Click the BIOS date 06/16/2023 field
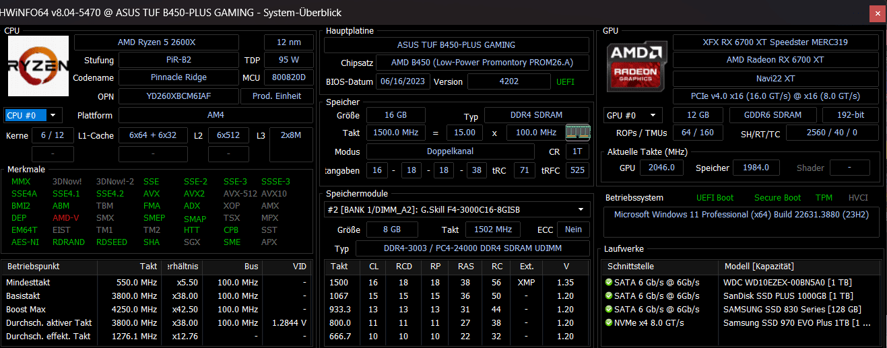 tap(402, 81)
